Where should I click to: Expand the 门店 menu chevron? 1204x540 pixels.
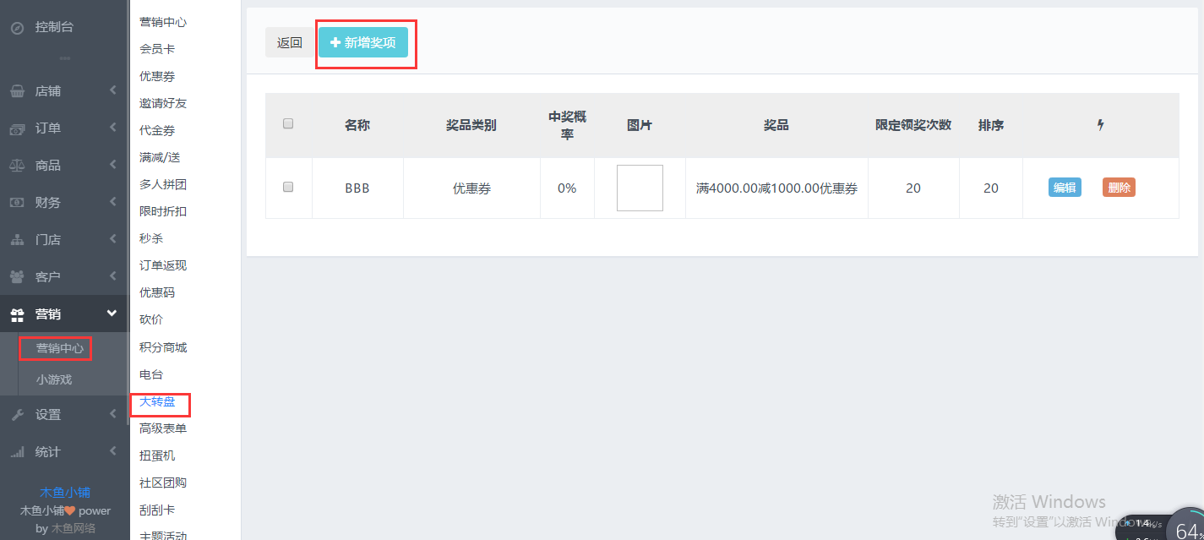(112, 239)
